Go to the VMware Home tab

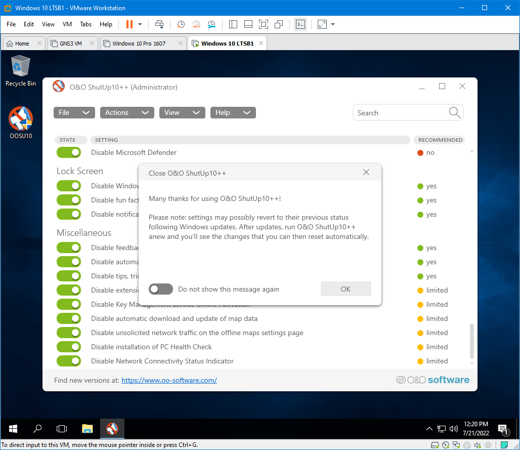coord(24,44)
